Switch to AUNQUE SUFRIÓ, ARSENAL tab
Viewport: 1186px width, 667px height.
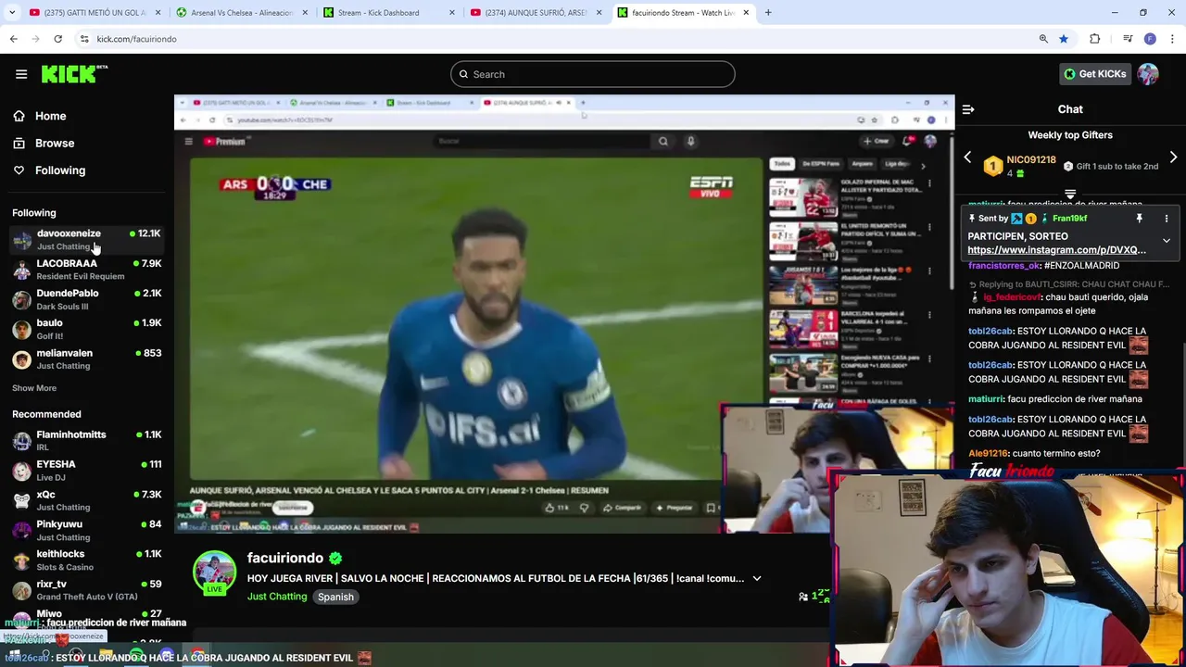pyautogui.click(x=536, y=13)
